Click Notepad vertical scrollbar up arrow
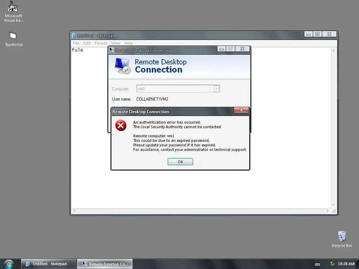Image resolution: width=359 pixels, height=269 pixels. [334, 50]
